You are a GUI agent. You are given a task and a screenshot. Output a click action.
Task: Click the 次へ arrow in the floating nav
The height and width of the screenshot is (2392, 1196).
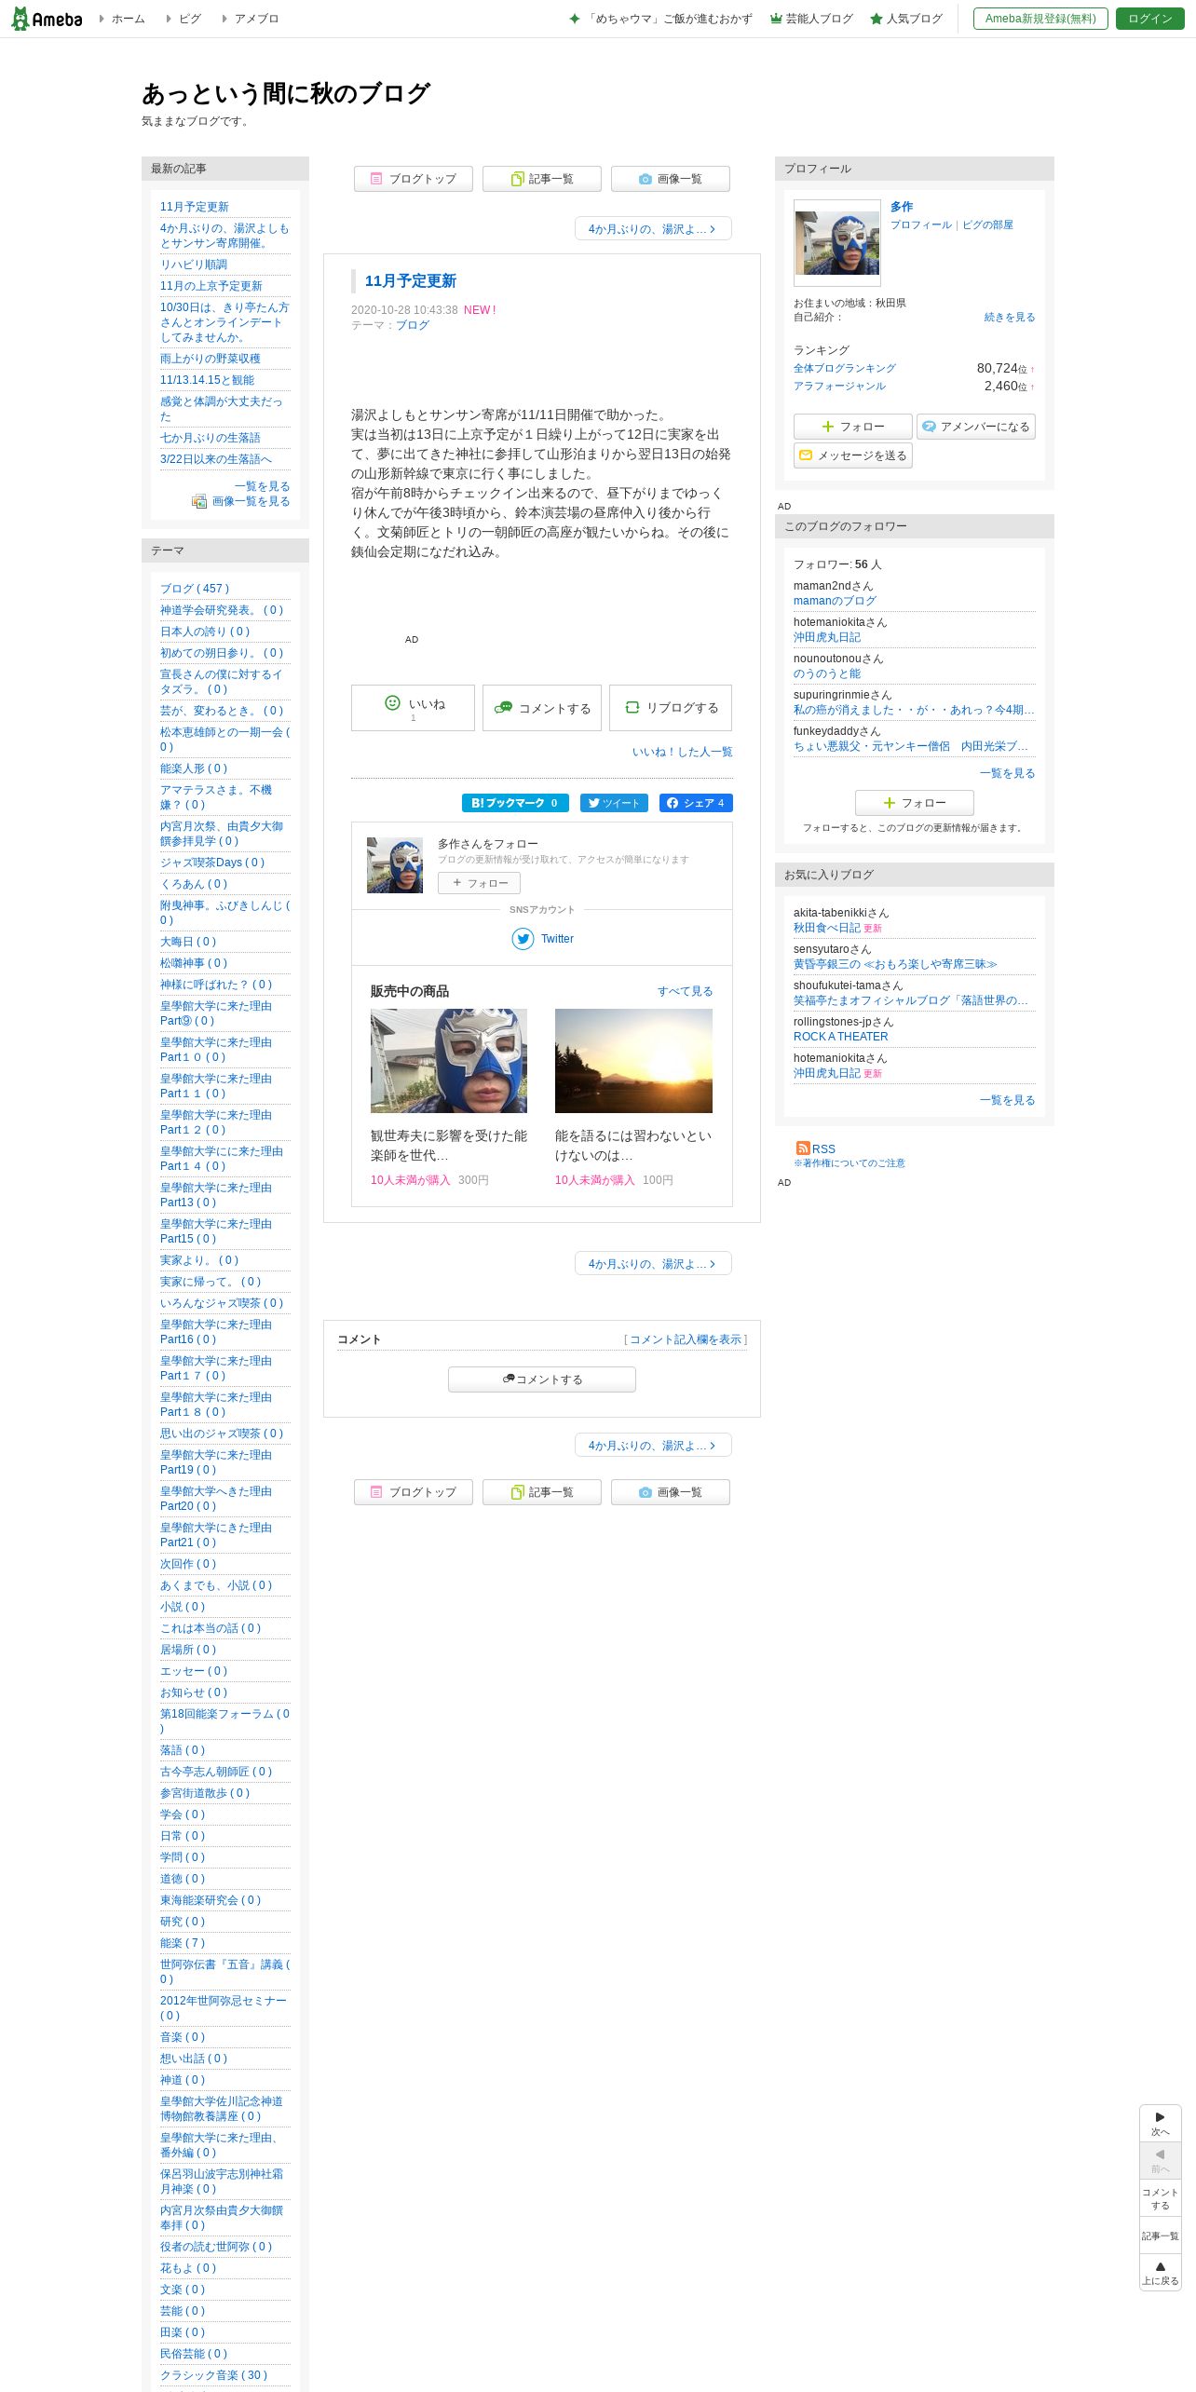(x=1161, y=2123)
